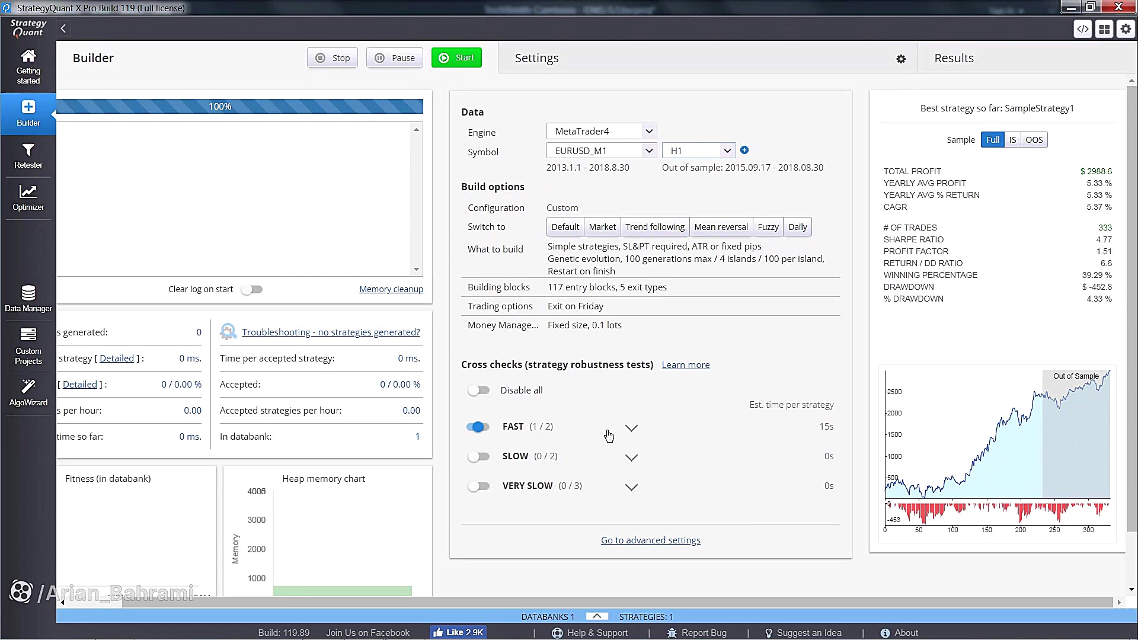Open the Builder sidebar section
The width and height of the screenshot is (1138, 640).
point(28,113)
